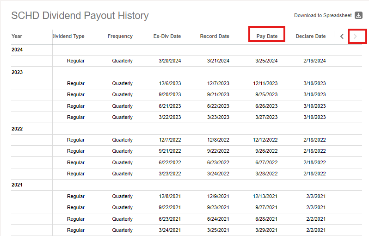Click the record date 12/9/2021
Screen dimensions: 369x236
pyautogui.click(x=218, y=196)
